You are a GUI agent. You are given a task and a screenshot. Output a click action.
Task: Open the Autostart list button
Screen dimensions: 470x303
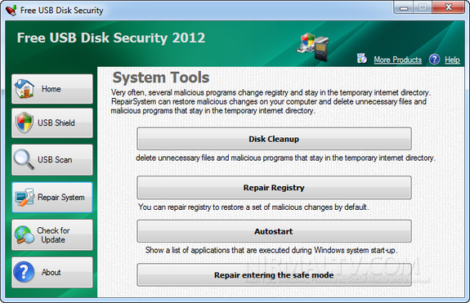pyautogui.click(x=274, y=231)
